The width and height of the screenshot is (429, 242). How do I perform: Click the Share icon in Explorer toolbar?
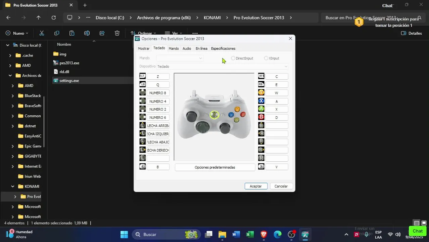(102, 33)
